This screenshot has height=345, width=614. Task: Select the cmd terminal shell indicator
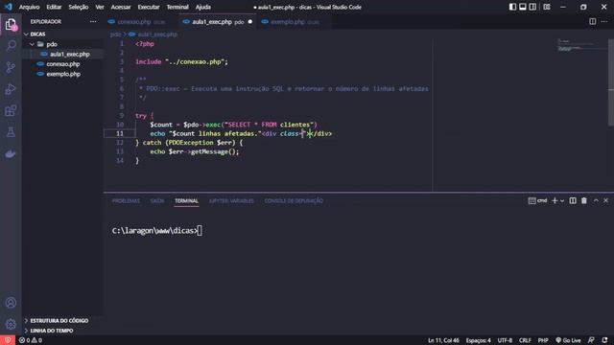537,200
